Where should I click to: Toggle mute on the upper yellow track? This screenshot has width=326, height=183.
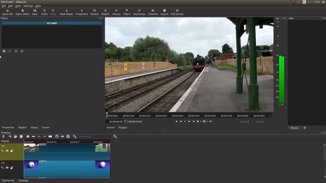[x=2, y=150]
